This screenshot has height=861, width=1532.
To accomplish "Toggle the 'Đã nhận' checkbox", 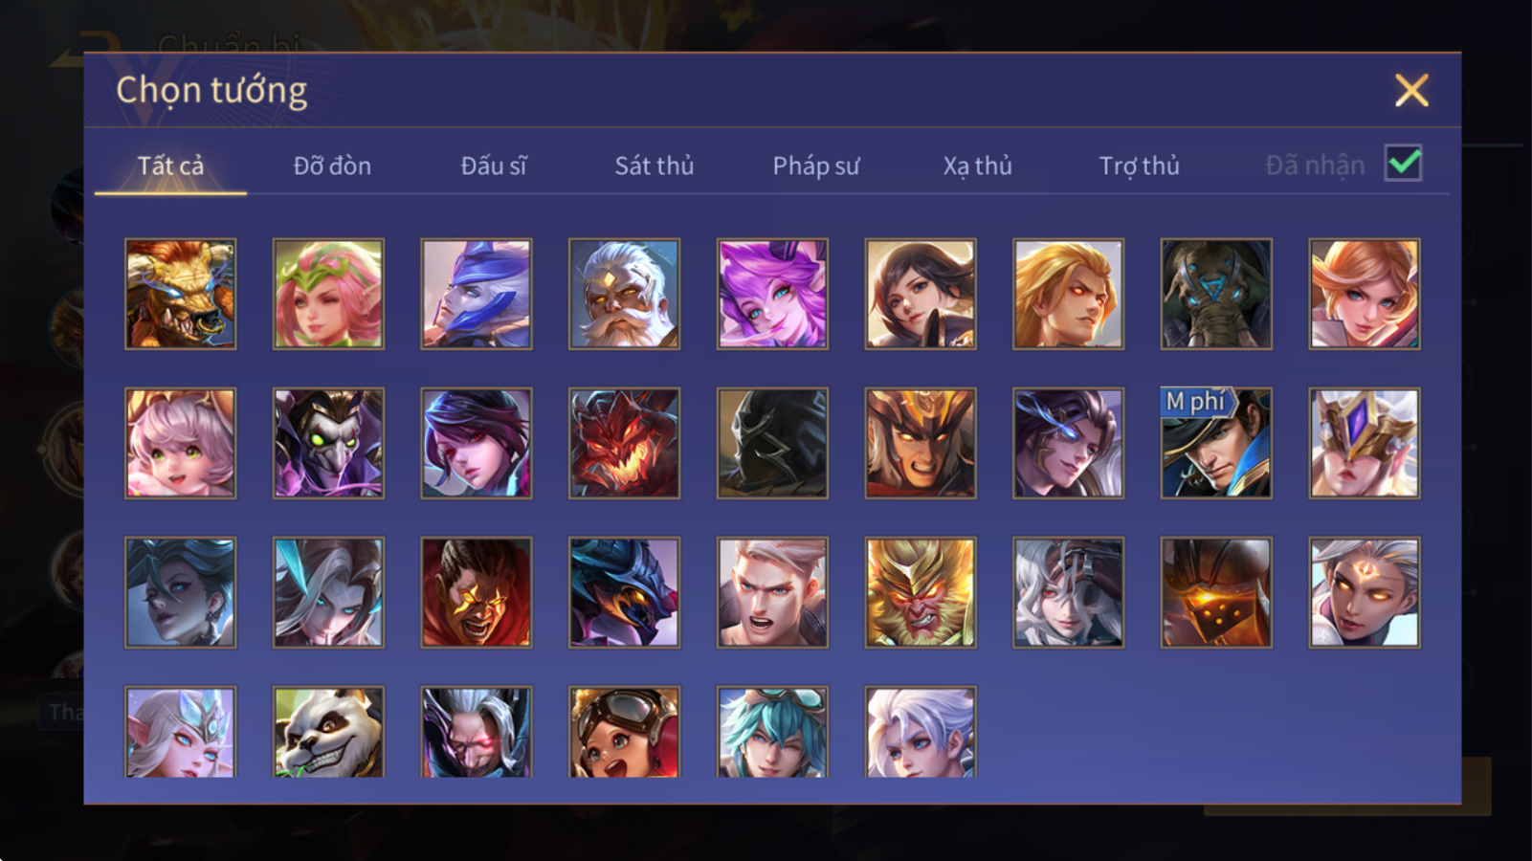I will [1403, 164].
